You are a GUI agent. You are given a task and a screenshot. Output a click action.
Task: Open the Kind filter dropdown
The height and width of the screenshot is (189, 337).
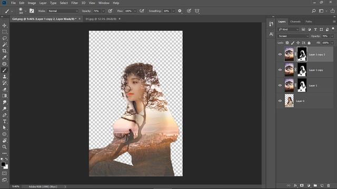(x=289, y=29)
